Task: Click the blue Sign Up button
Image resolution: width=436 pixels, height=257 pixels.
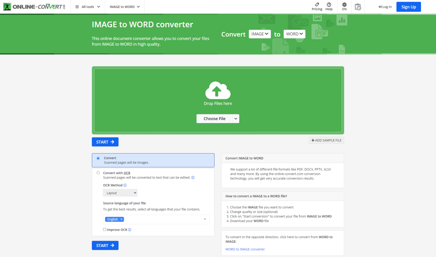Action: tap(408, 7)
